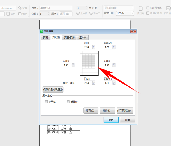Click footer value field 1.30
The image size is (171, 146).
point(108,83)
